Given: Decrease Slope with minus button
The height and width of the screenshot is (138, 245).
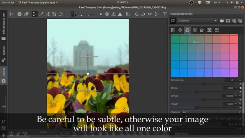Looking at the screenshot, I should coord(236,88).
